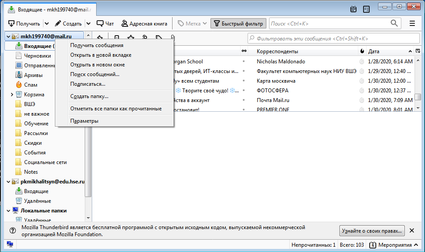
Task: Open the не важное folder
Action: (36, 114)
